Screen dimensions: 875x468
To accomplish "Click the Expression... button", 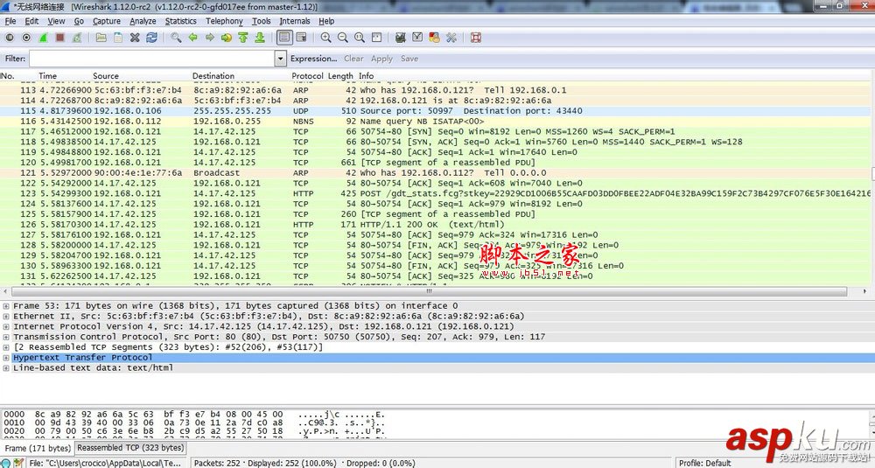I will point(313,59).
